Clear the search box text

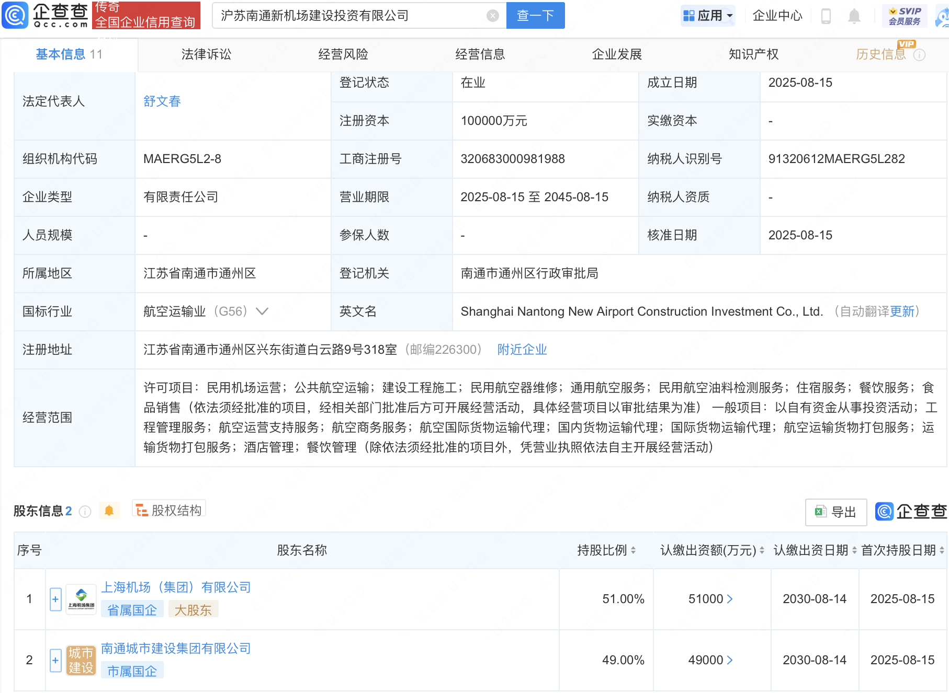[492, 16]
